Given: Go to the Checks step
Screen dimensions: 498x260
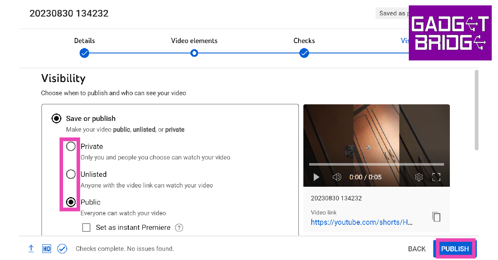Looking at the screenshot, I should coord(304,53).
